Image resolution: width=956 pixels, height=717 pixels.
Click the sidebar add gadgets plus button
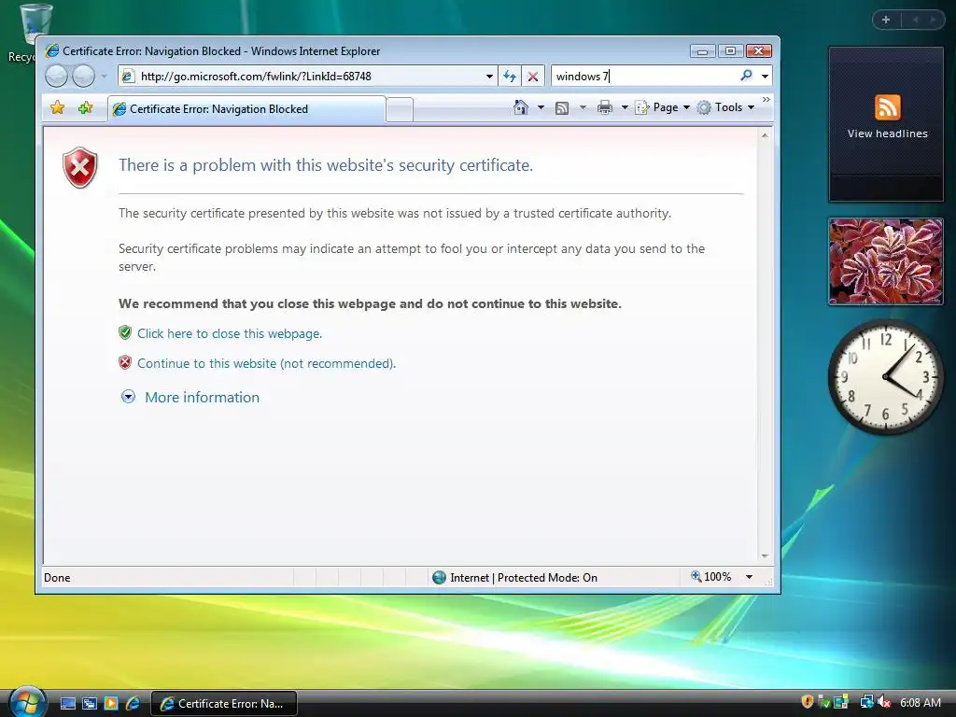tap(886, 20)
